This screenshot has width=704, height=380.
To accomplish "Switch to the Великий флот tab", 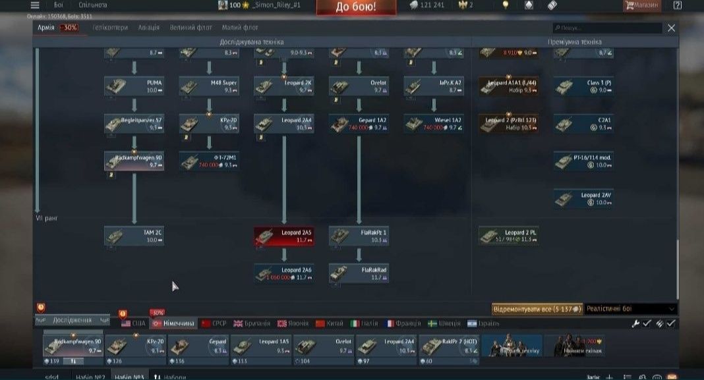I will click(x=191, y=28).
